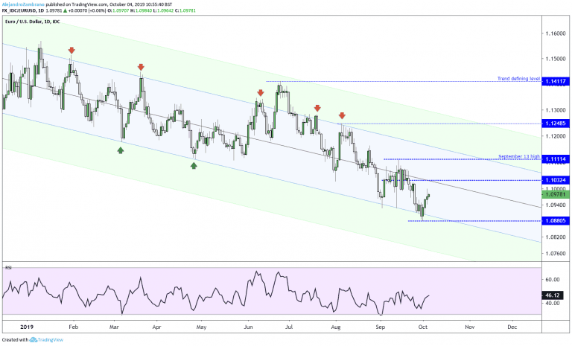Select the red down arrow in late March

point(141,67)
